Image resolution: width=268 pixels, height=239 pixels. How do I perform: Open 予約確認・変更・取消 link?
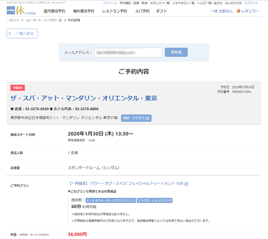point(133,3)
